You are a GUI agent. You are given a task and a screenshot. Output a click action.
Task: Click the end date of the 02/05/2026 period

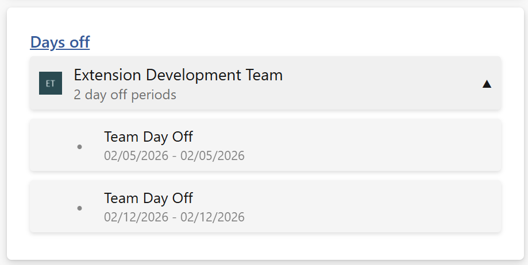(x=213, y=155)
